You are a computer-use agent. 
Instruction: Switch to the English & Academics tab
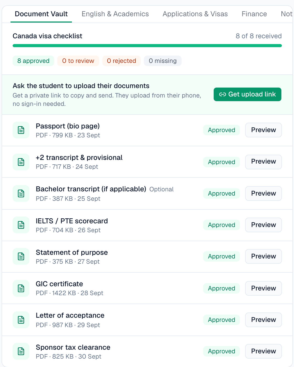pos(115,14)
